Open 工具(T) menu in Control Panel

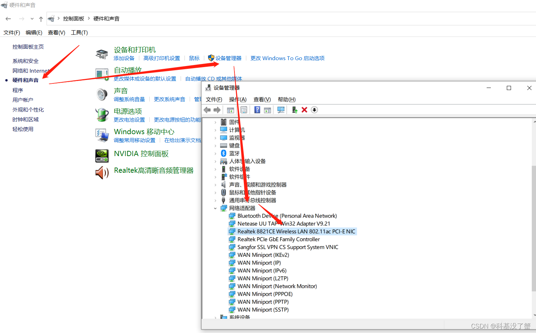[x=79, y=33]
